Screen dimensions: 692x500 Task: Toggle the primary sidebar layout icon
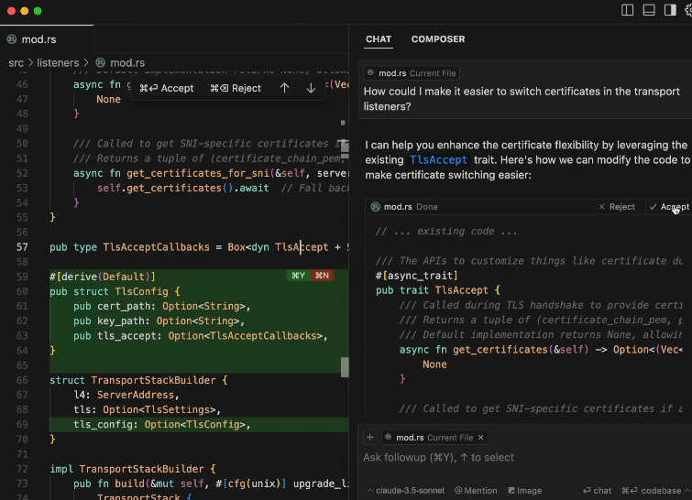627,10
